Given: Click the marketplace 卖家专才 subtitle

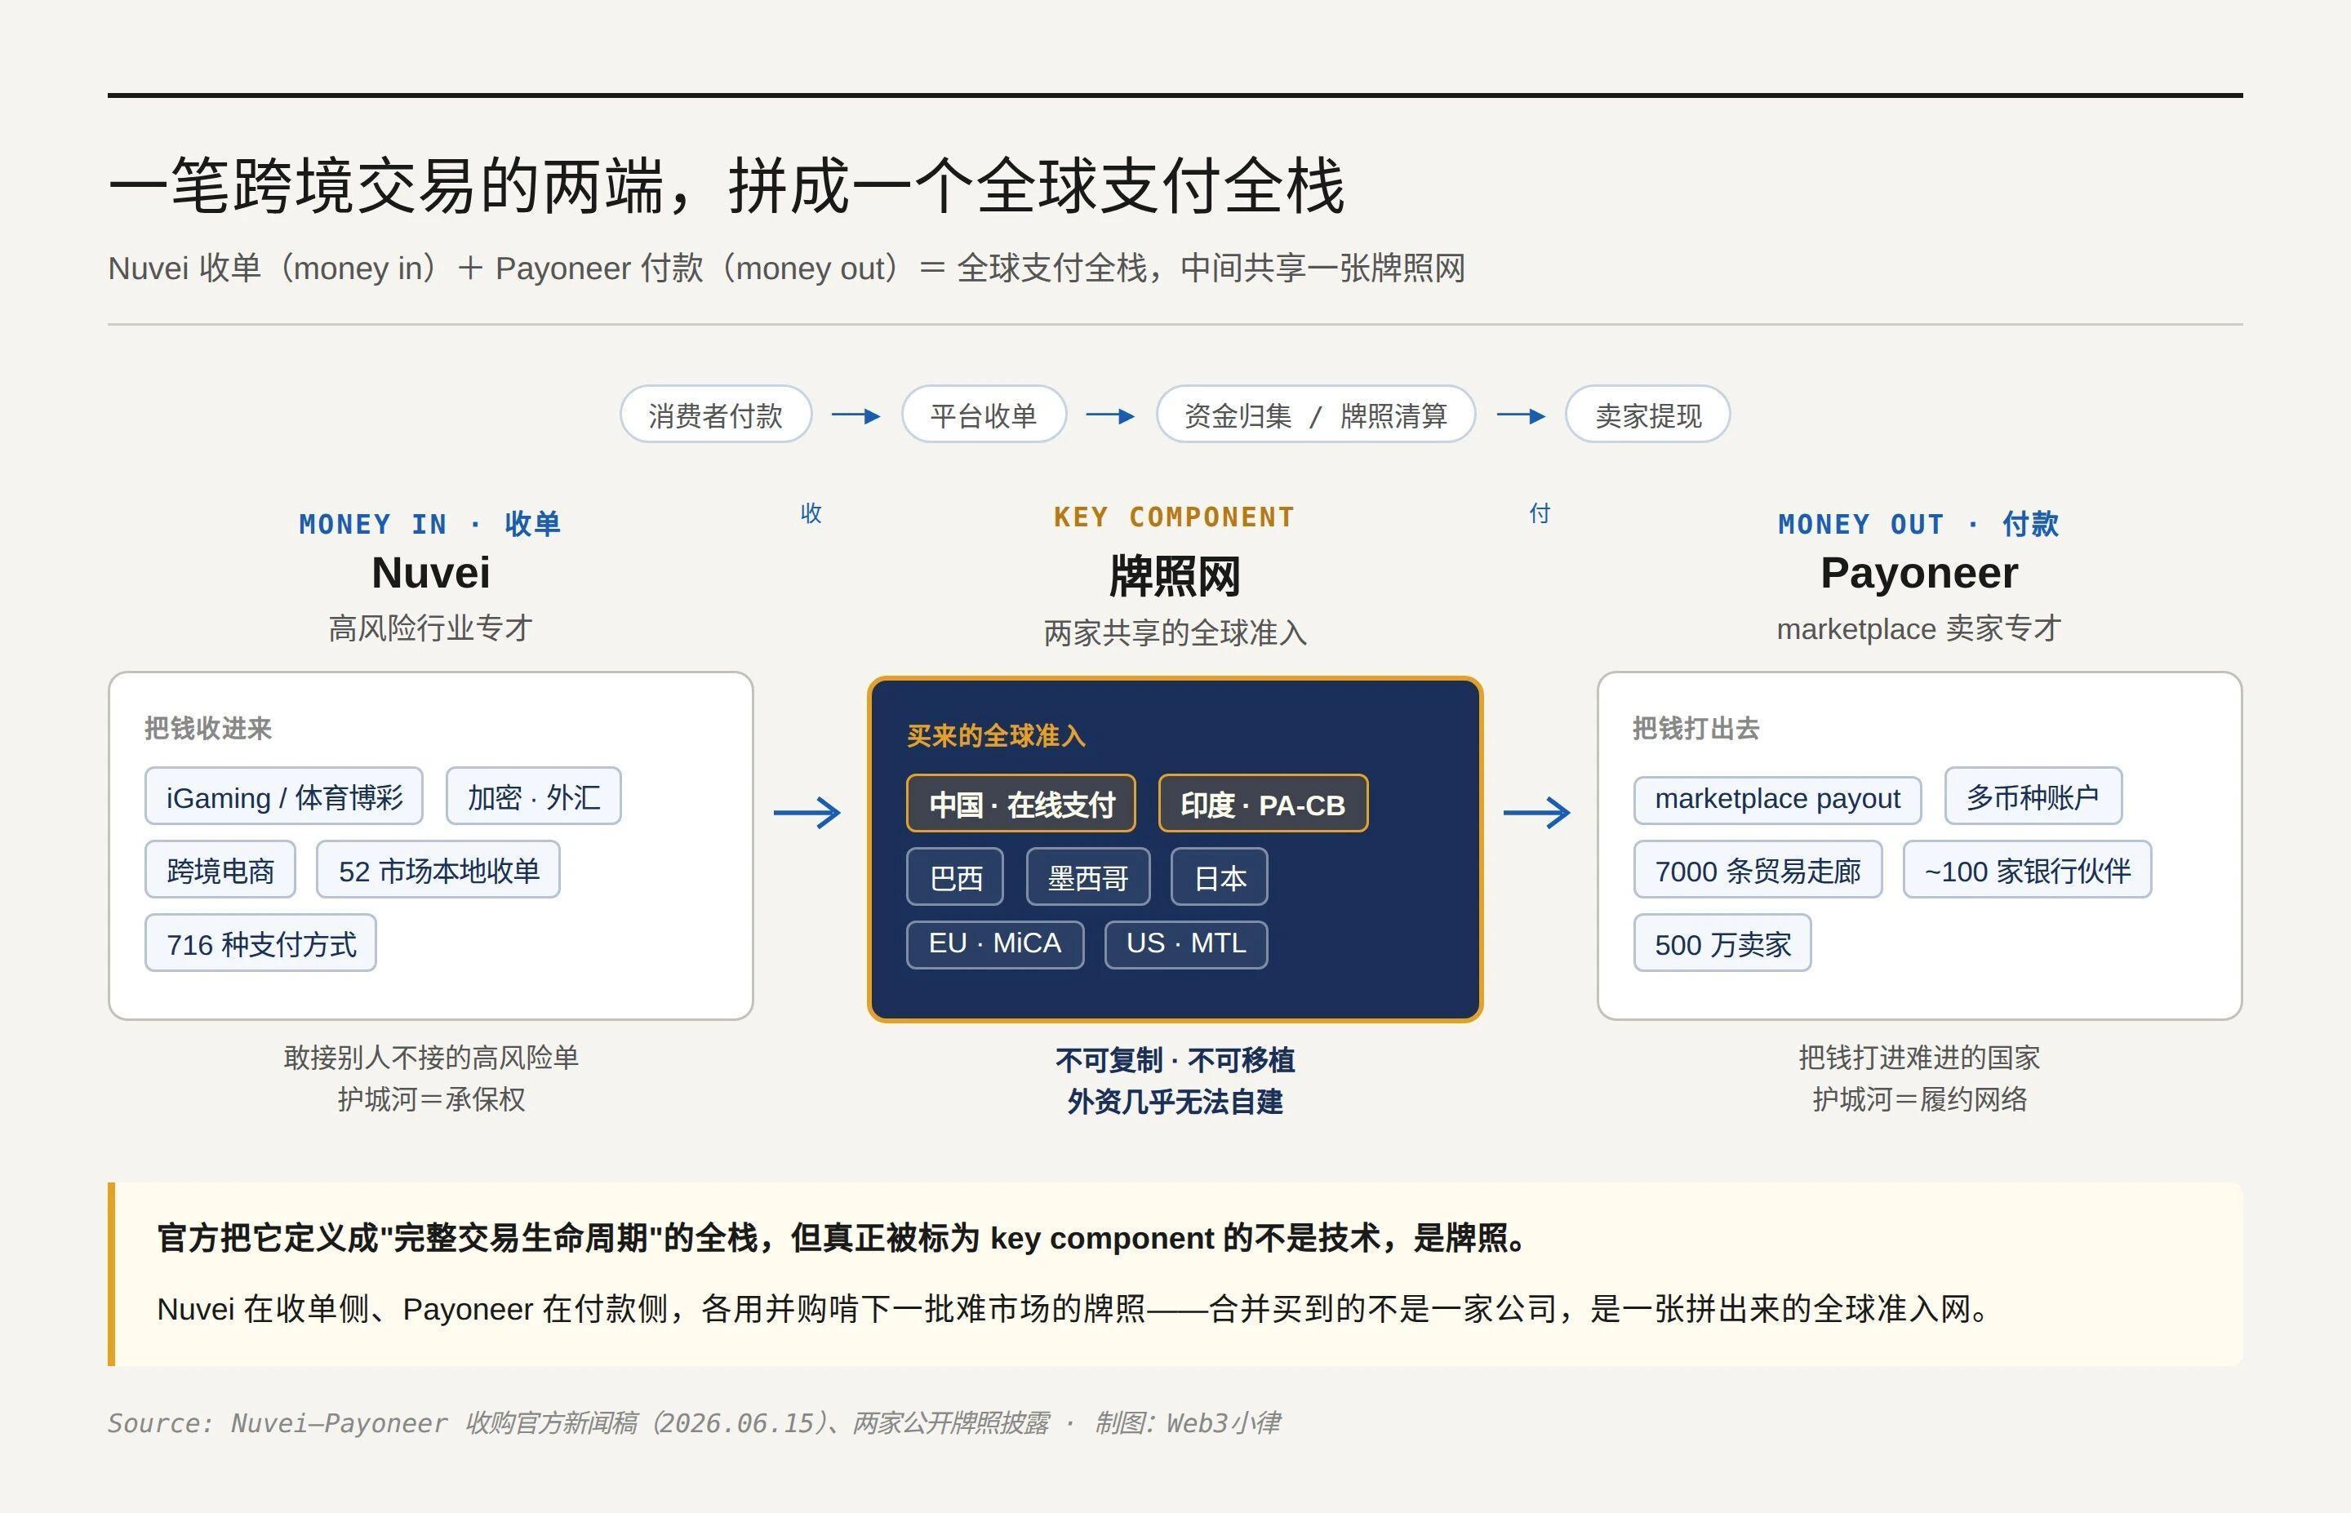Looking at the screenshot, I should coord(1918,628).
